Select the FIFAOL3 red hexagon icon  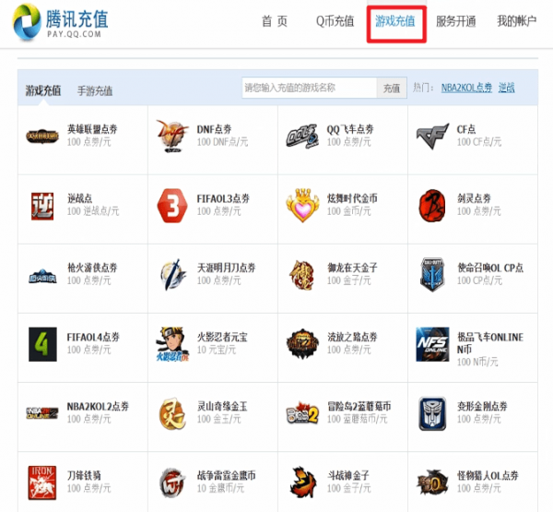[171, 206]
